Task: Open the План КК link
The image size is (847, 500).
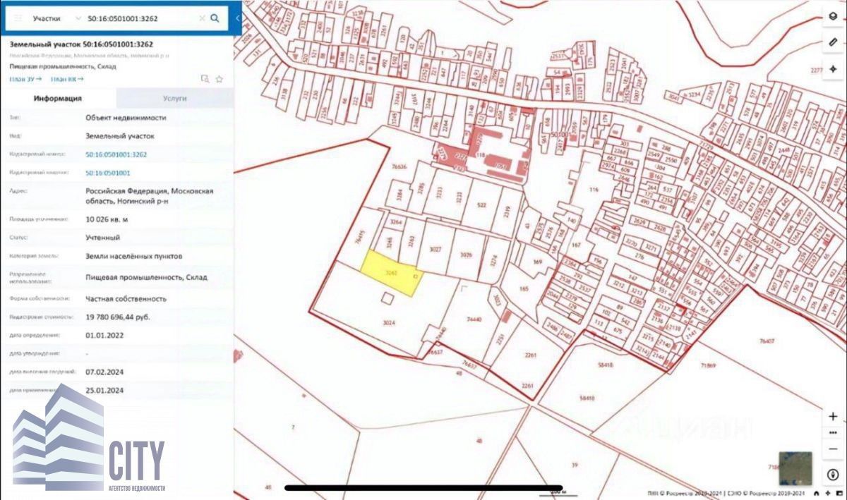Action: (67, 79)
